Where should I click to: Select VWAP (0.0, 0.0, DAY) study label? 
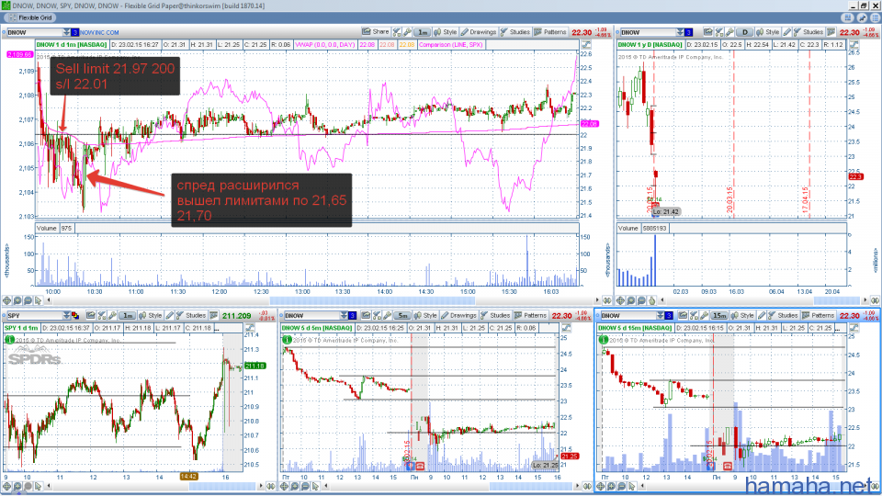pos(325,44)
